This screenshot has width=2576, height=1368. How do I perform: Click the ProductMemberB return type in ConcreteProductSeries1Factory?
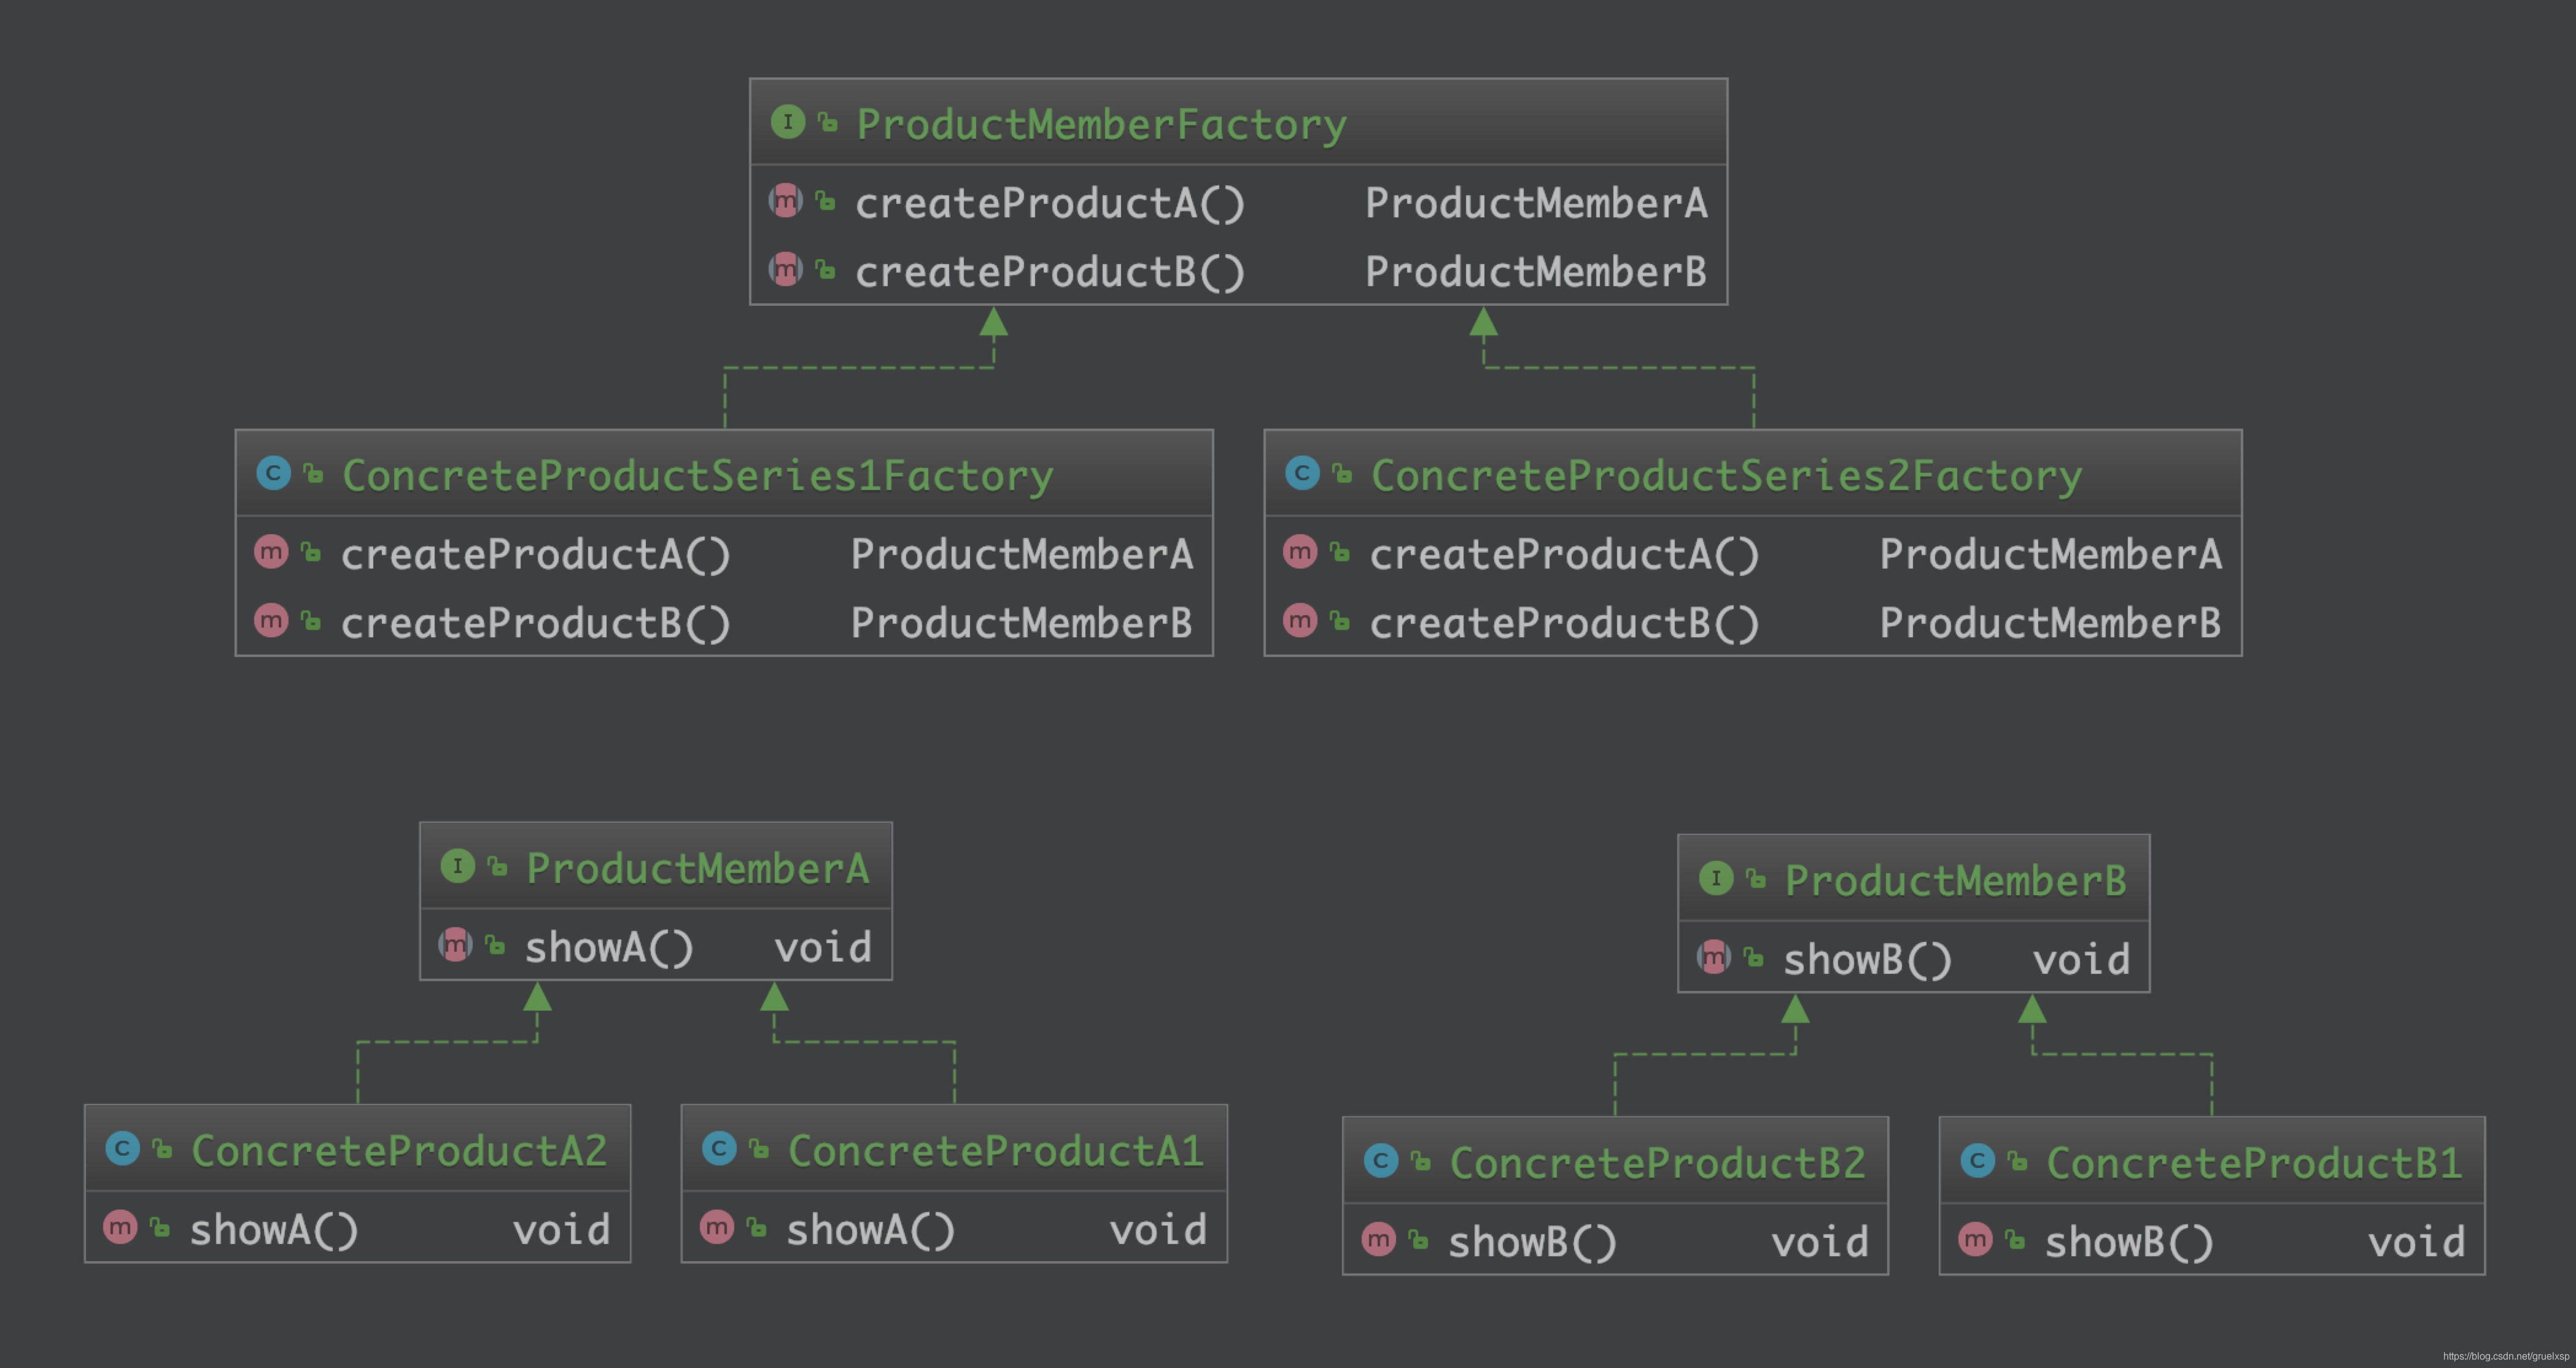pyautogui.click(x=1022, y=623)
